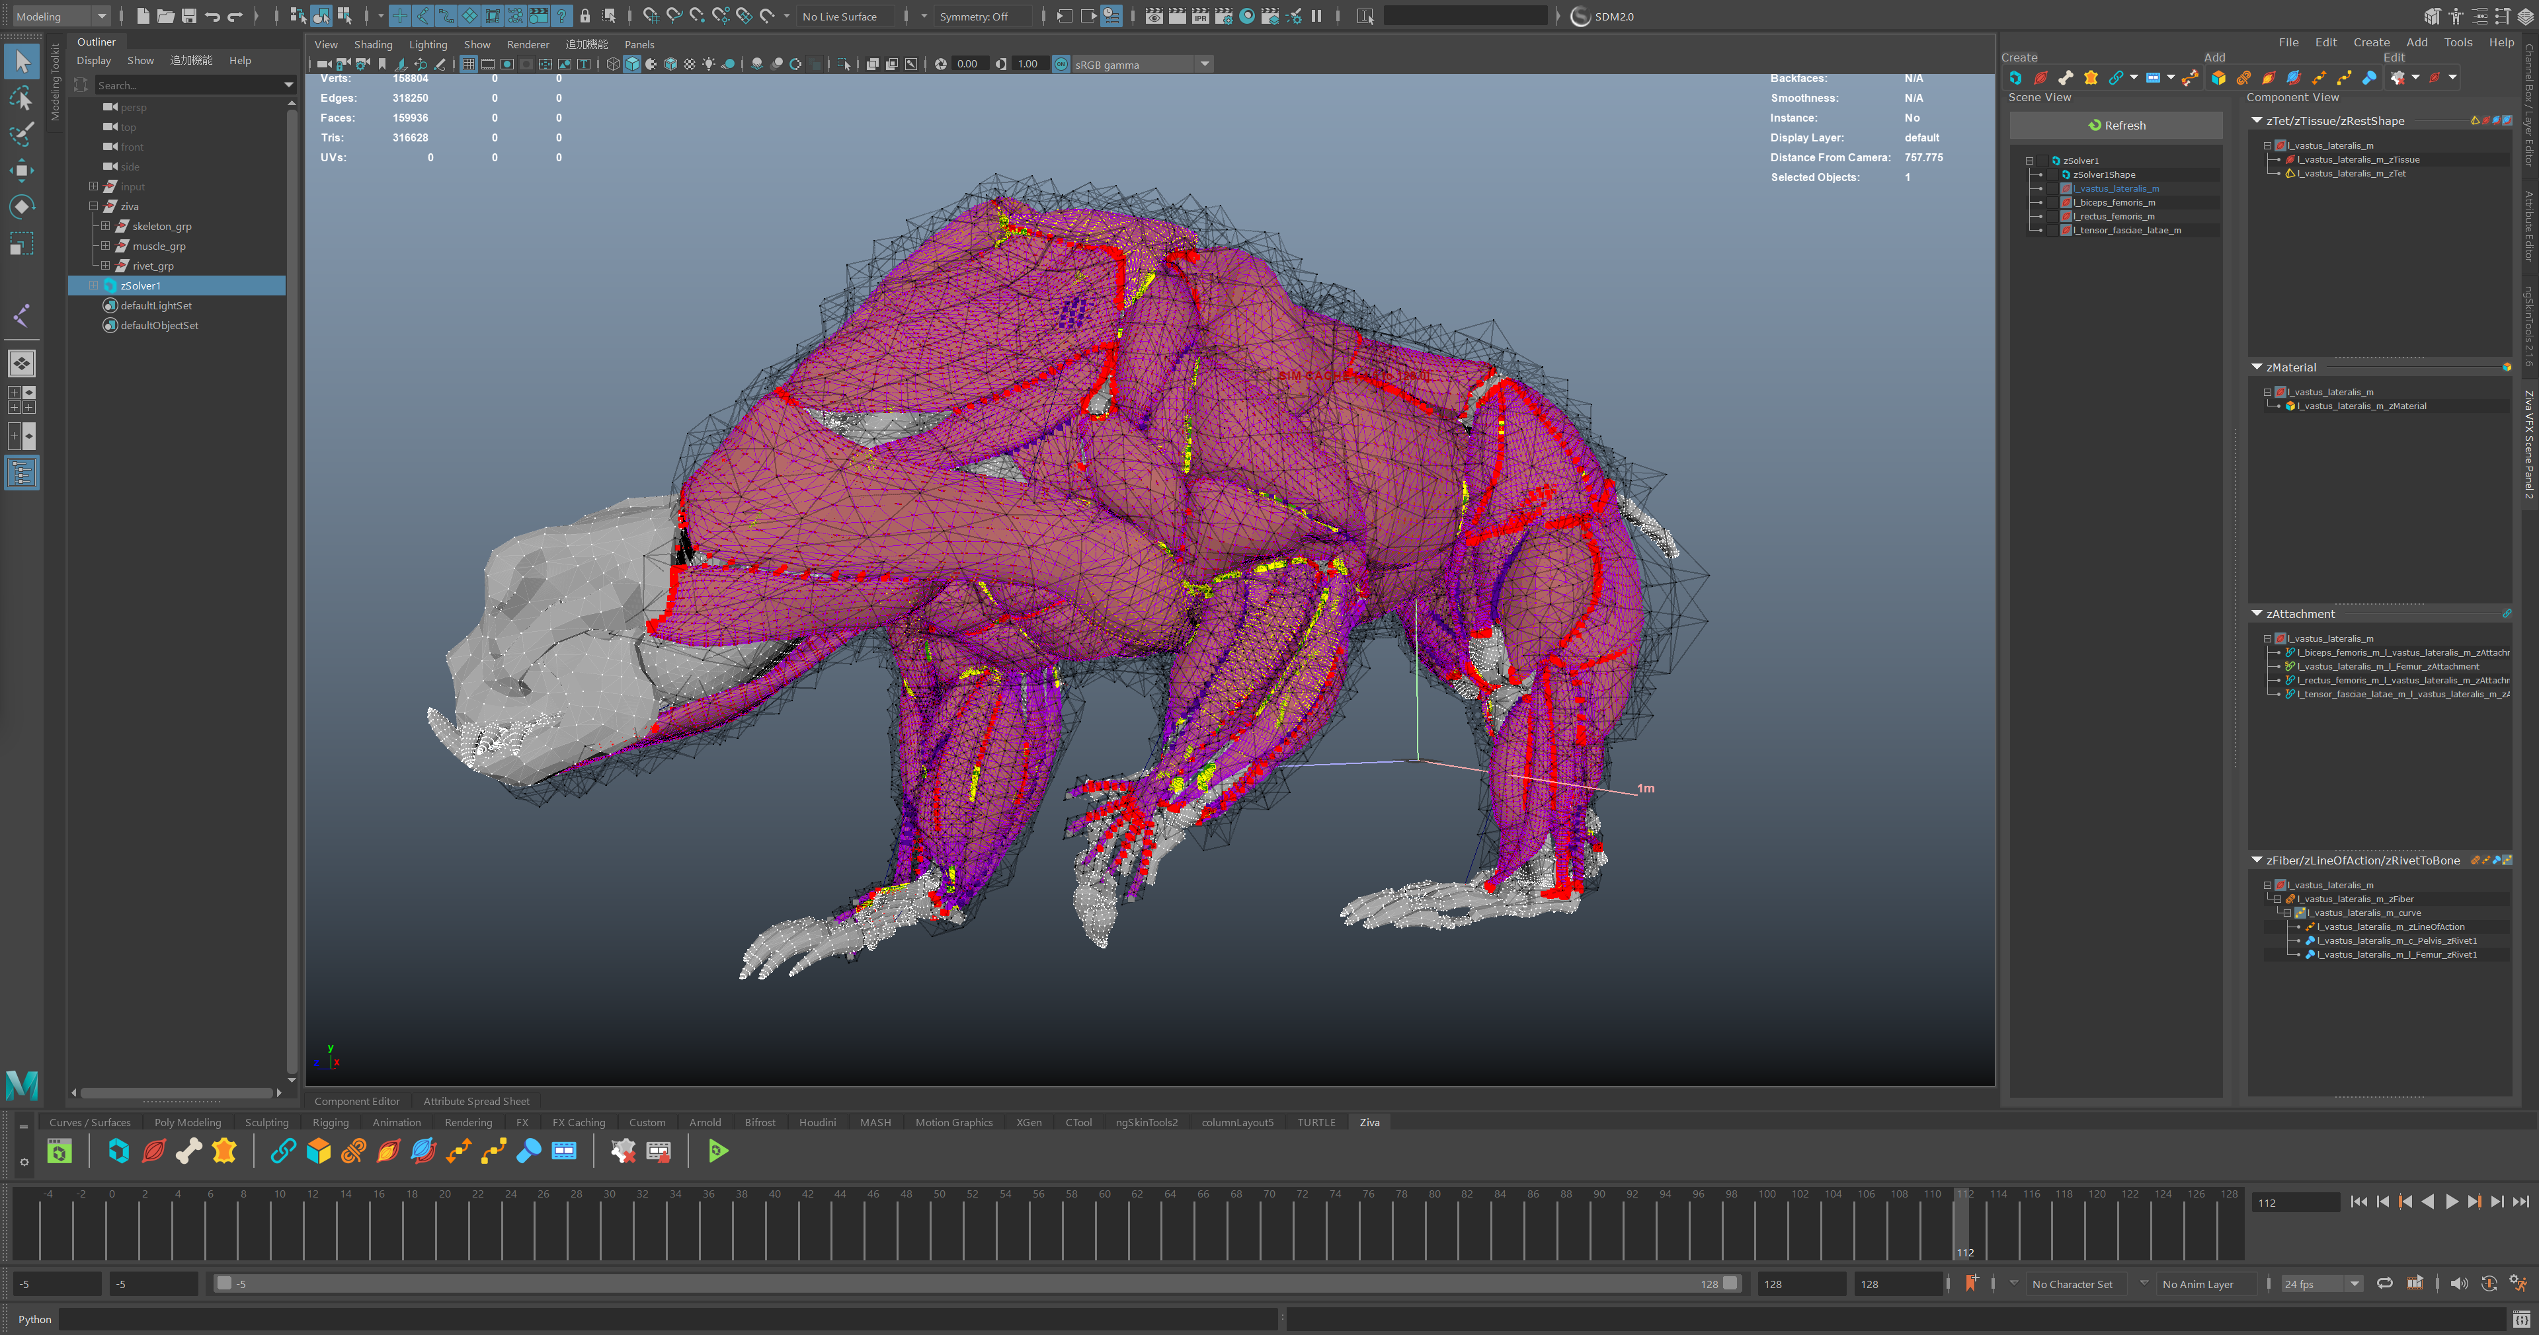Click the Ziva bone icon on shelf

coord(188,1151)
